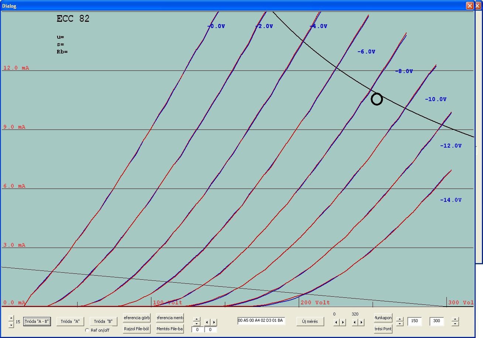
Task: Click the Mérési Pont button
Action: coord(383,329)
